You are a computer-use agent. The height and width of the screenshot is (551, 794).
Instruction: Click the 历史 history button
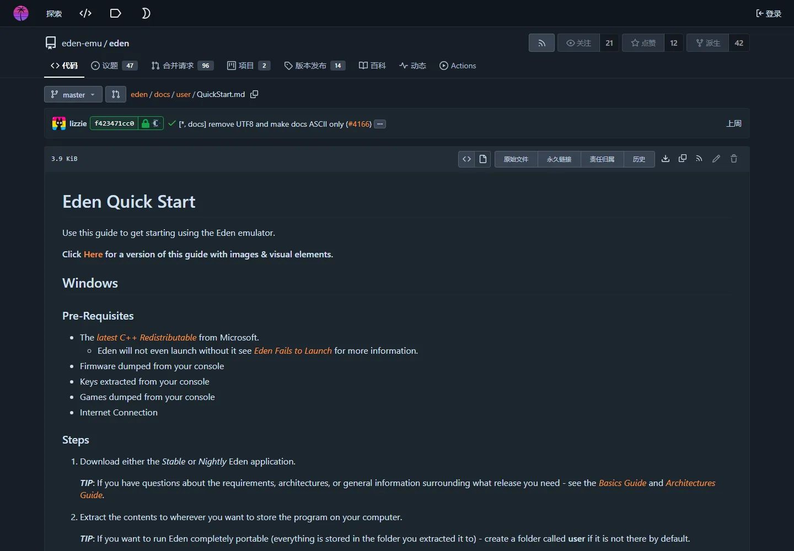pyautogui.click(x=639, y=159)
